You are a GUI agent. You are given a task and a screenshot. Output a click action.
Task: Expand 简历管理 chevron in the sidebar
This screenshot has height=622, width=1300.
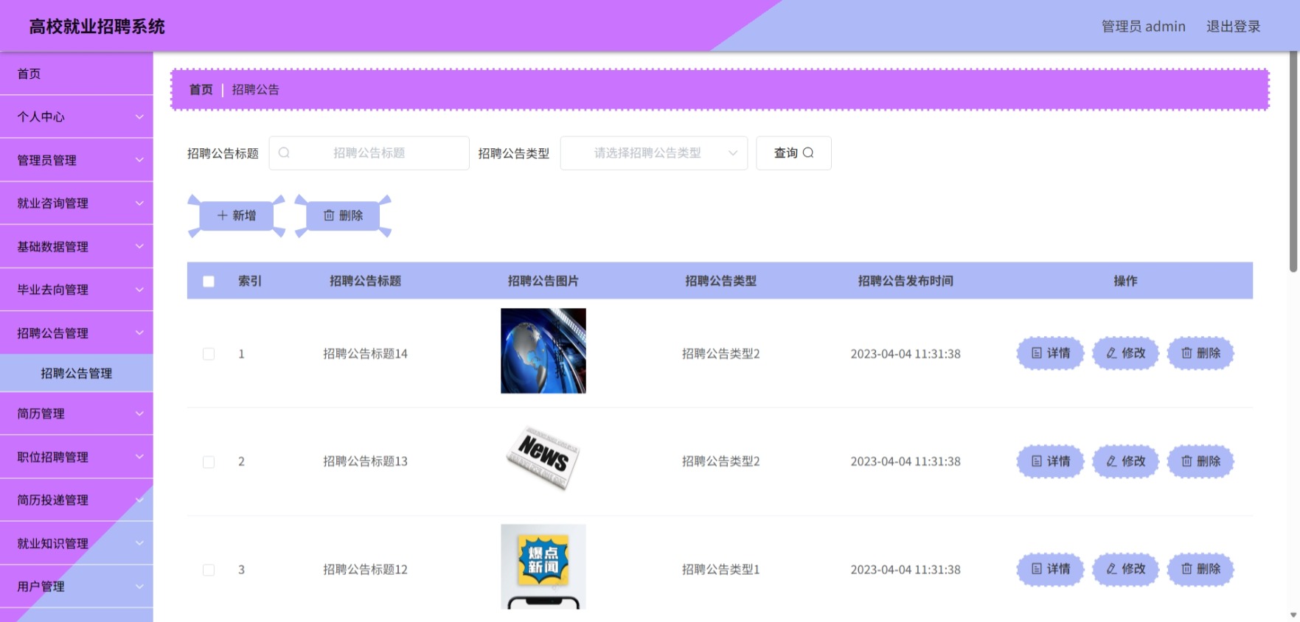pos(139,413)
